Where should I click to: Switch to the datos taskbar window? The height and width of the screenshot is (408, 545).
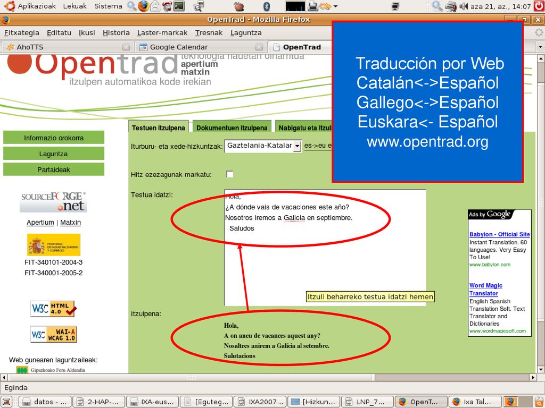click(x=45, y=402)
